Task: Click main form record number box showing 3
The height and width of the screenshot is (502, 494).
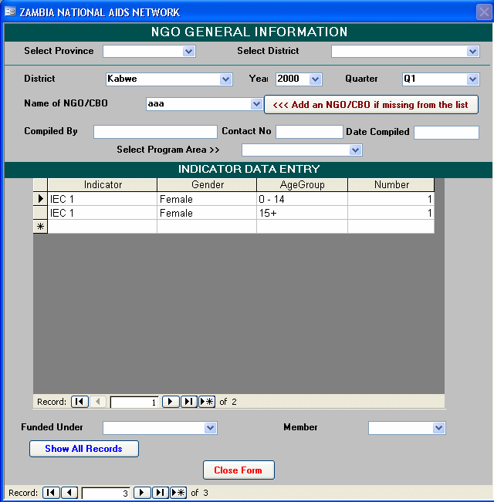Action: coord(106,493)
